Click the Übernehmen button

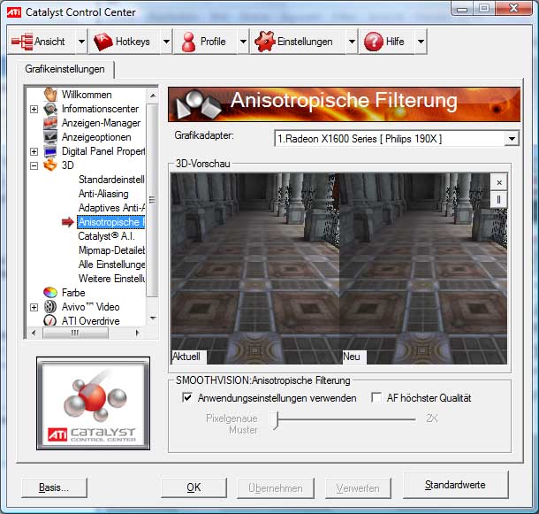[x=276, y=487]
